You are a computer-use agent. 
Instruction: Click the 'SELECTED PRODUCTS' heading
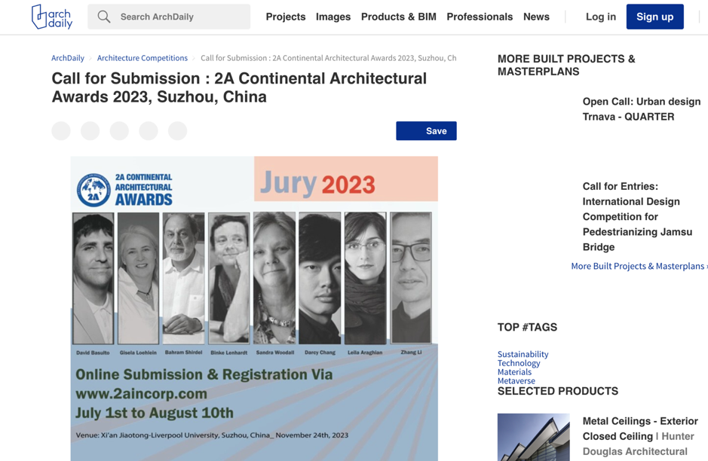[x=558, y=391]
